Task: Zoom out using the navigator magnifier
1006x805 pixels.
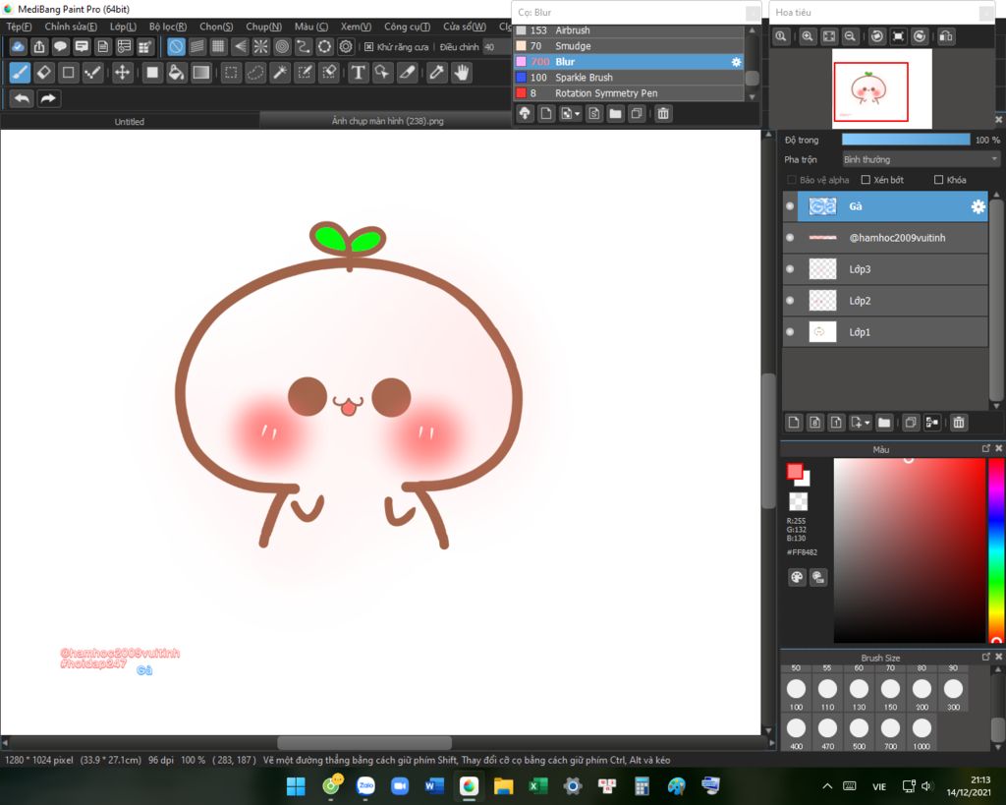Action: click(850, 36)
